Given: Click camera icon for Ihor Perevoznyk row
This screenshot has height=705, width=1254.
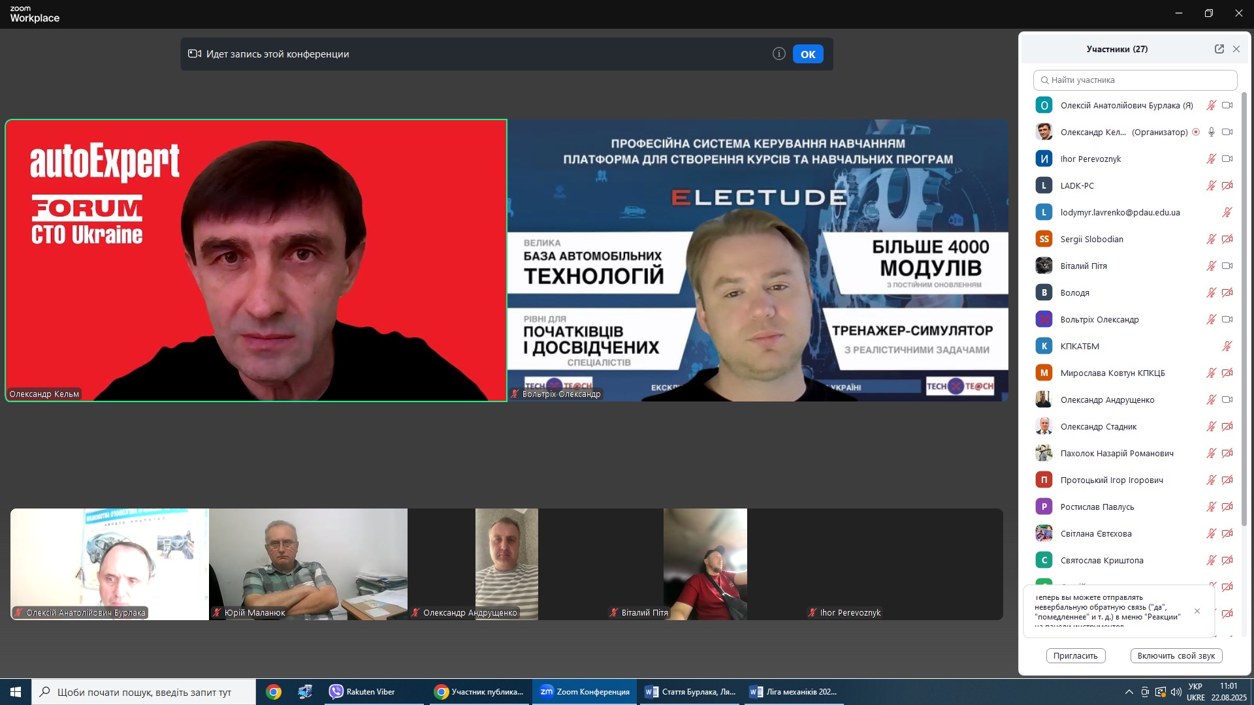Looking at the screenshot, I should coord(1227,159).
